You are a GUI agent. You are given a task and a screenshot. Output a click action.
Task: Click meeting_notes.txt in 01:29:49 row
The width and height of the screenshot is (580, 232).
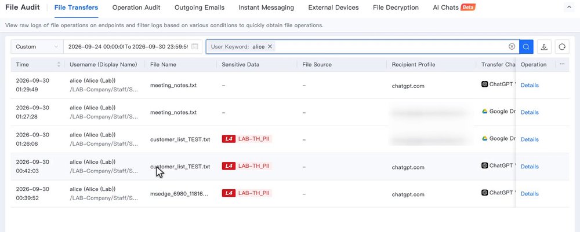(x=173, y=85)
